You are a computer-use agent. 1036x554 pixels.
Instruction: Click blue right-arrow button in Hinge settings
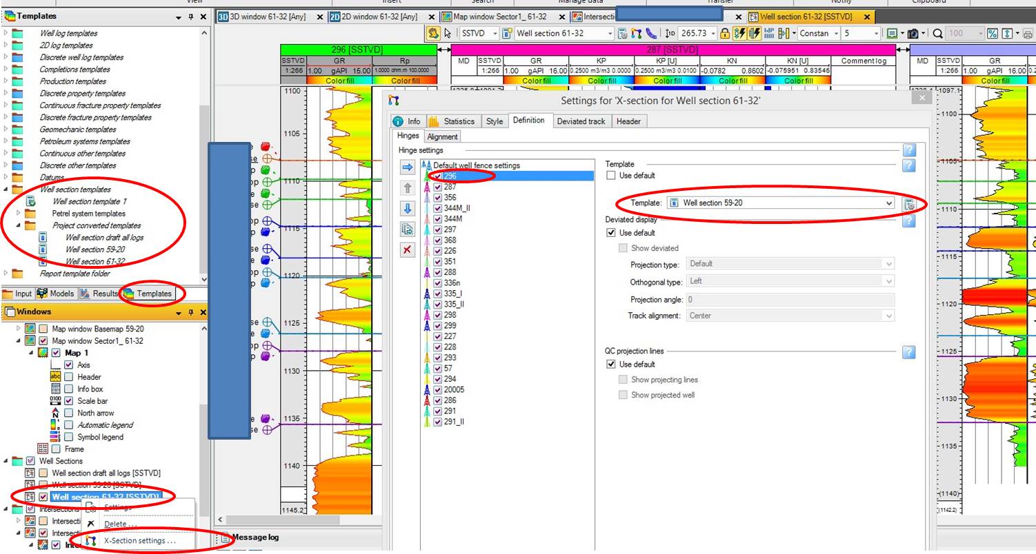[x=407, y=167]
